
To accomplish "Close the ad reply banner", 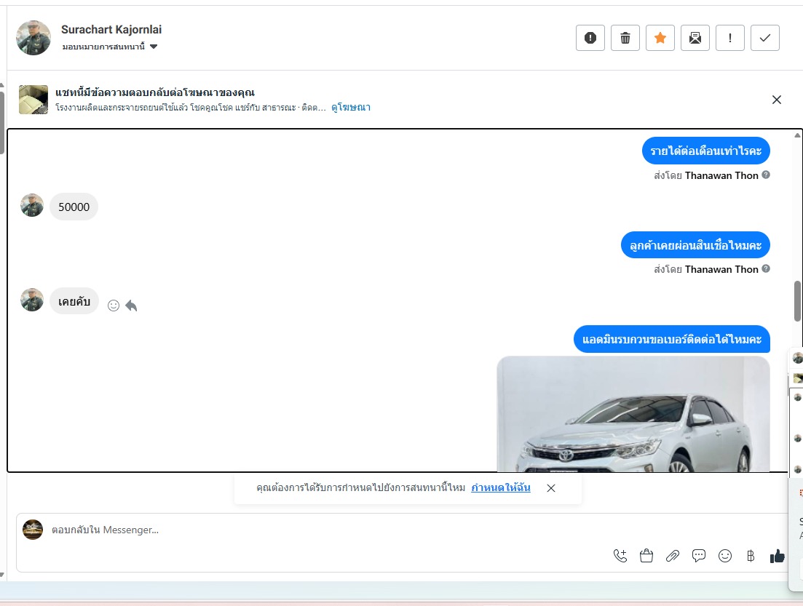I will click(776, 100).
